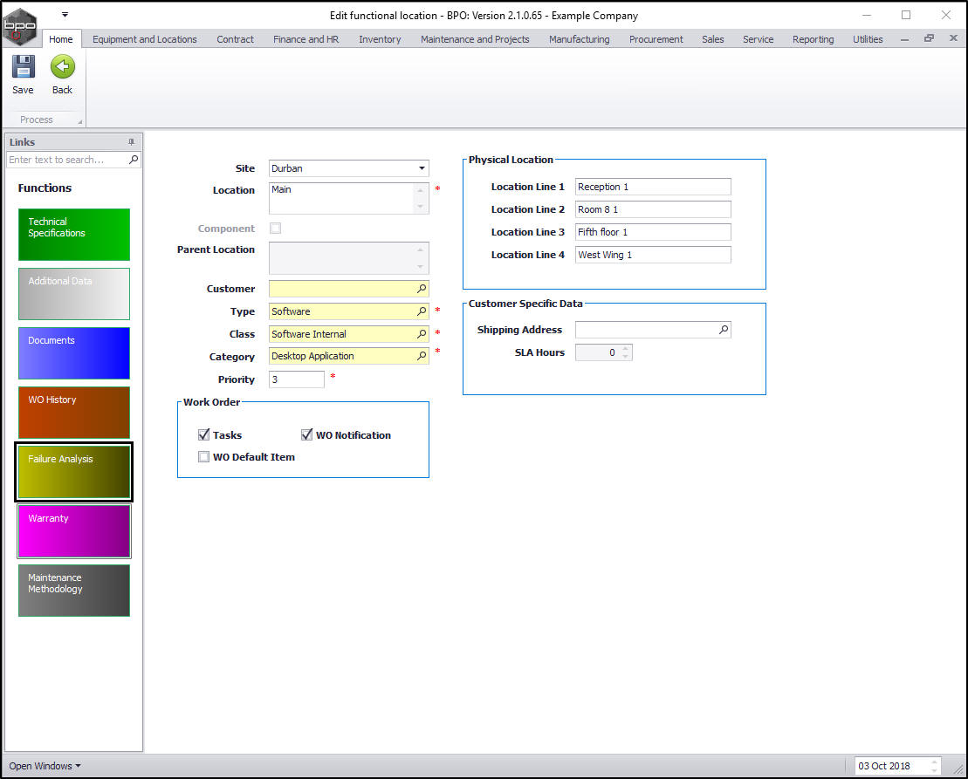The height and width of the screenshot is (779, 968).
Task: Expand the Process group launcher arrow
Action: [80, 121]
